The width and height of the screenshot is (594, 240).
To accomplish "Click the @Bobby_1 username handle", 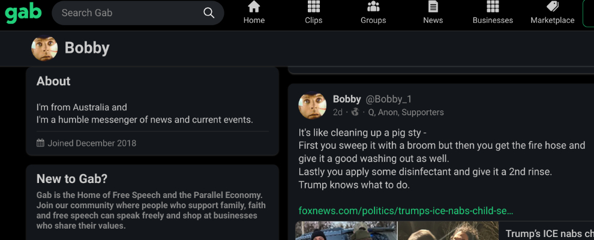I will (x=389, y=99).
